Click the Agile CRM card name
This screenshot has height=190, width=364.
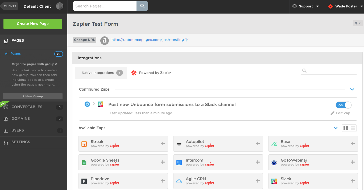coord(196,179)
